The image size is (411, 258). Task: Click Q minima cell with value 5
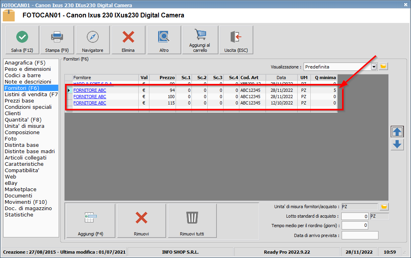324,90
